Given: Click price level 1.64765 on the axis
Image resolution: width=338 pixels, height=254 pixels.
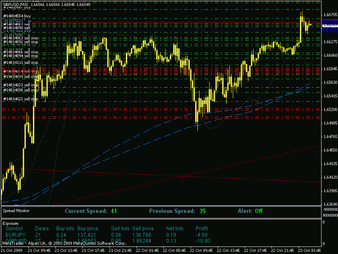Looking at the screenshot, I should (330, 136).
